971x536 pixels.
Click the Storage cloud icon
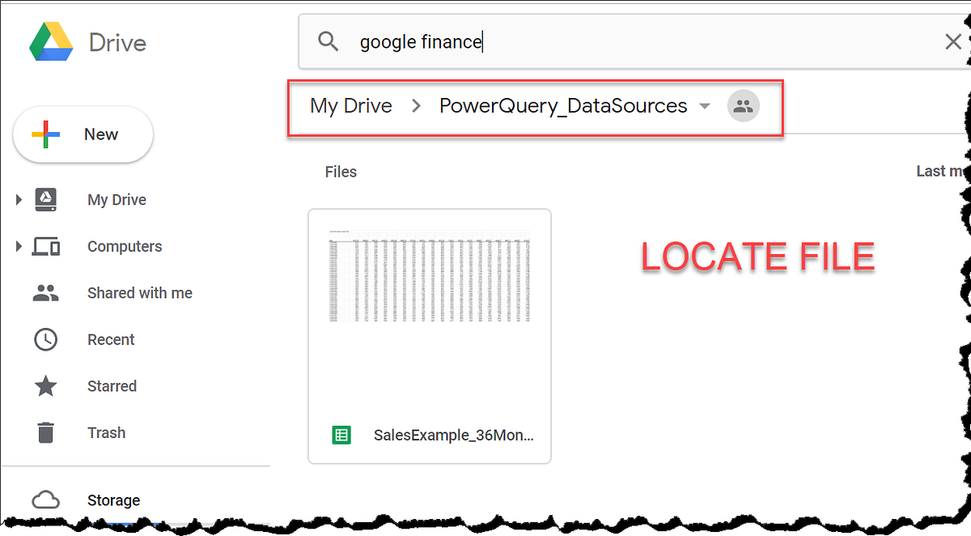45,500
